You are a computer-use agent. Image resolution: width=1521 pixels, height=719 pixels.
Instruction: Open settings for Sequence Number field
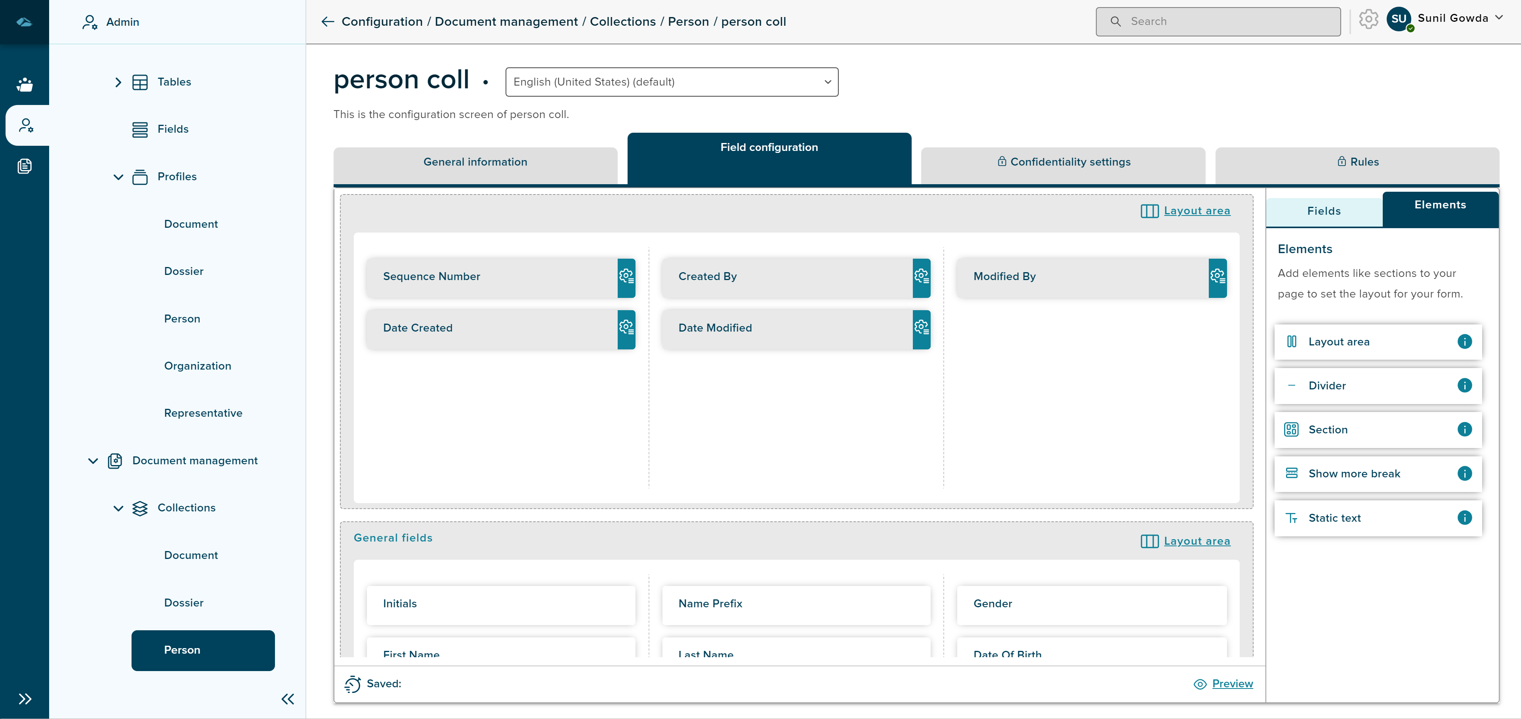click(x=626, y=277)
